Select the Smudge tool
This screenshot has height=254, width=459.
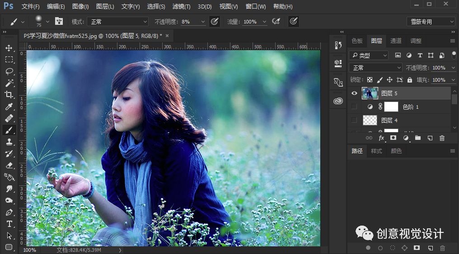tap(9, 189)
